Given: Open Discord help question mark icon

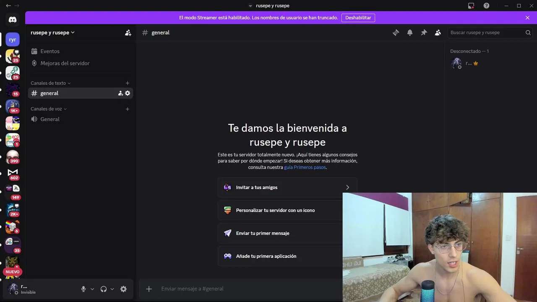Looking at the screenshot, I should 486,5.
